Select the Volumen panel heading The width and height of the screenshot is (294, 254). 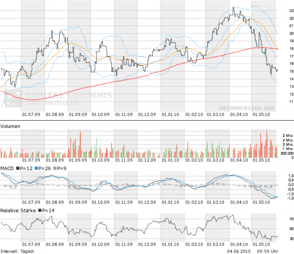click(x=11, y=126)
